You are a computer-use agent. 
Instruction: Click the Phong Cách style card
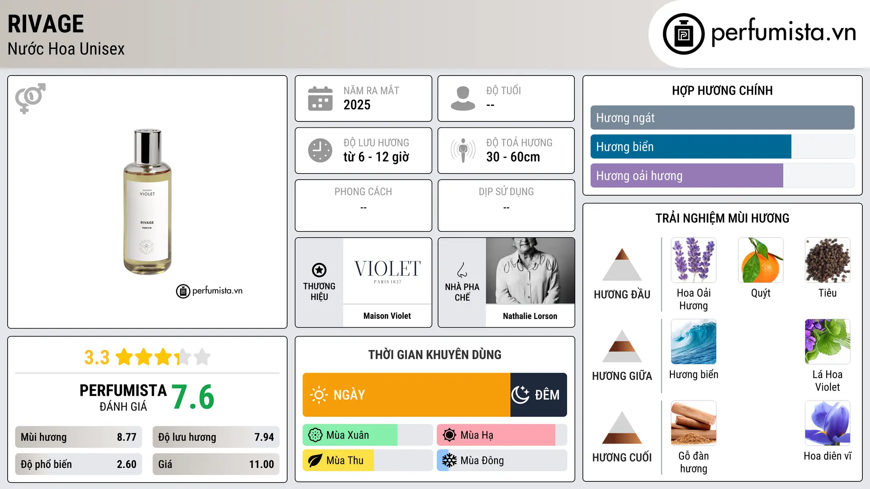pyautogui.click(x=363, y=205)
